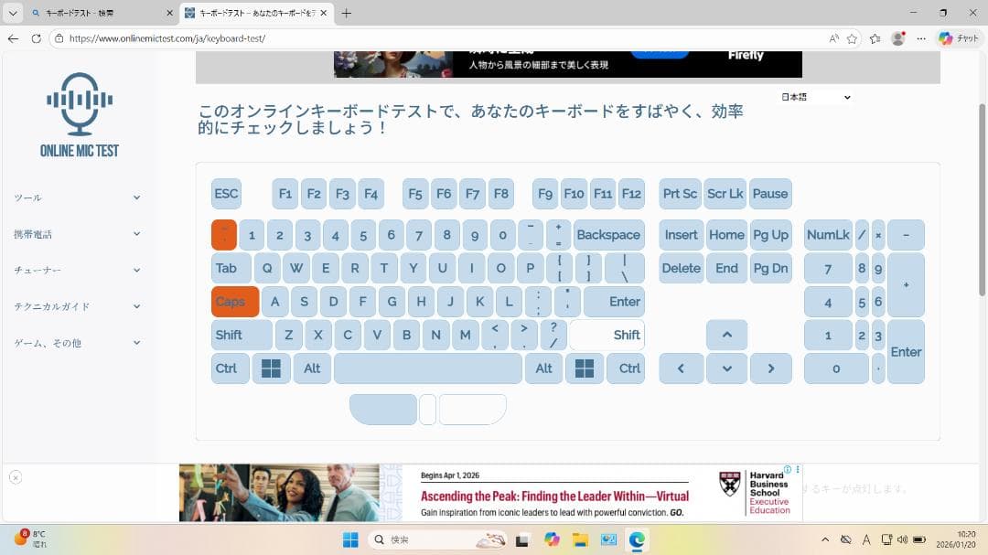The width and height of the screenshot is (988, 555).
Task: Click the ESC key on virtual keyboard
Action: (x=226, y=194)
